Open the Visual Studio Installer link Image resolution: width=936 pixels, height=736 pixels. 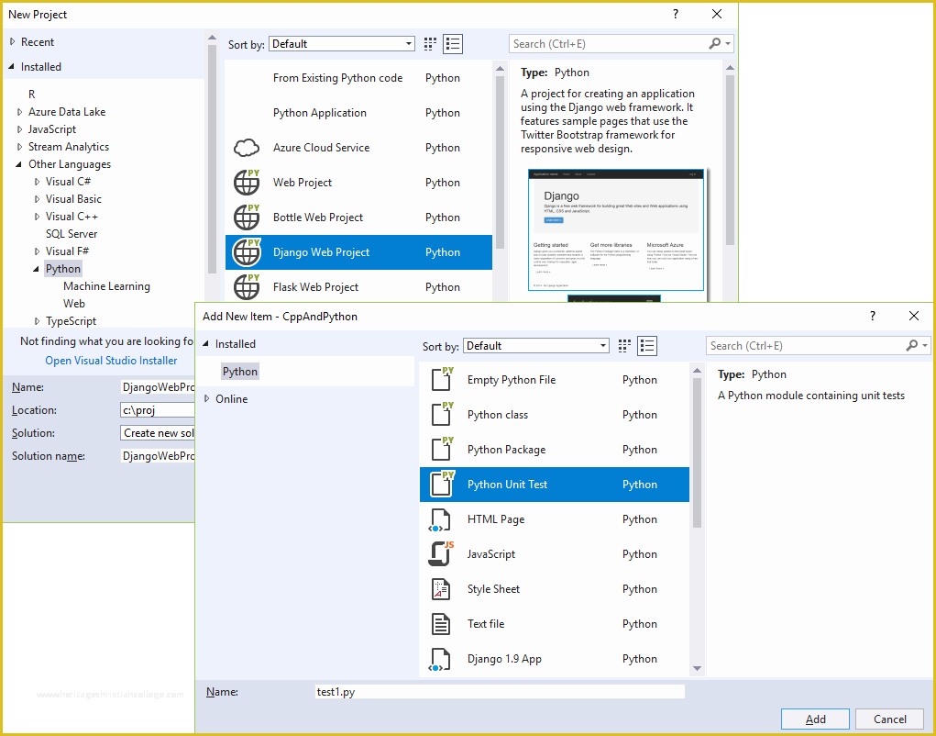[x=111, y=361]
